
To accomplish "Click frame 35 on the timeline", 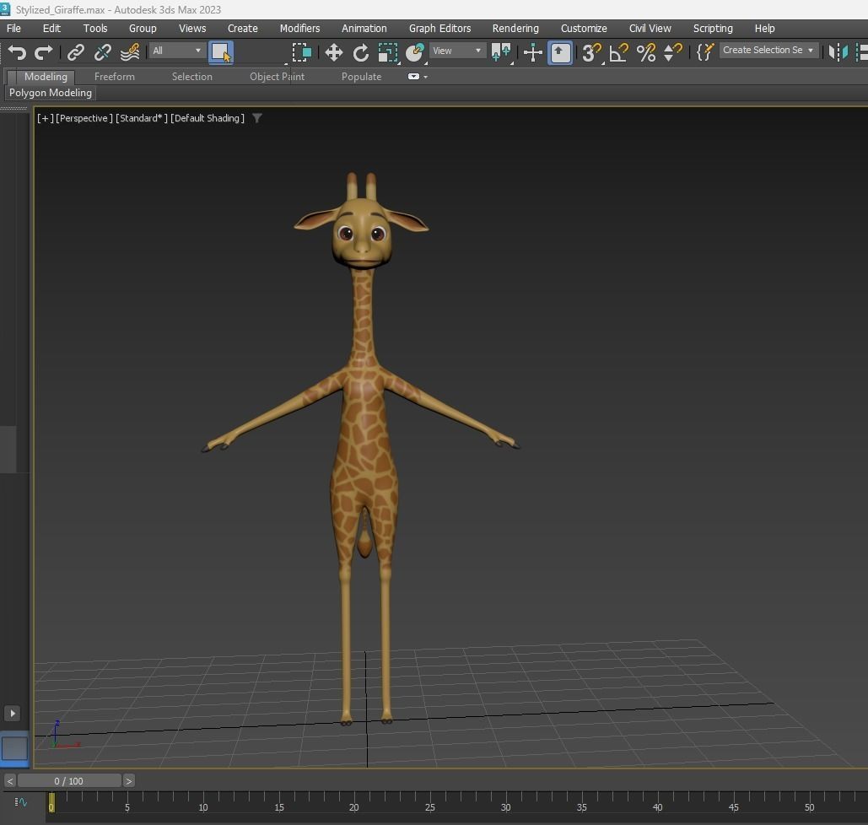I will (581, 806).
